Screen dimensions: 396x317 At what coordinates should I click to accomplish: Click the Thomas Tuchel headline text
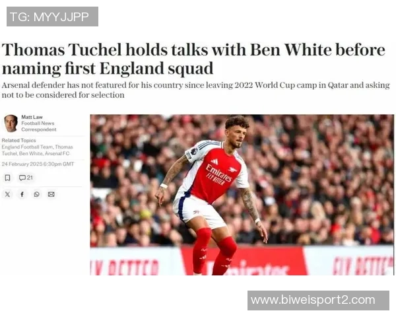click(x=193, y=59)
